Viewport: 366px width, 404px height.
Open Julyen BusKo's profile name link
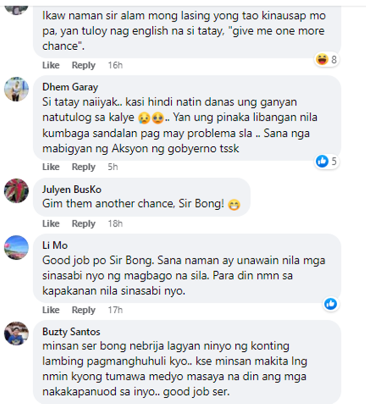(72, 189)
